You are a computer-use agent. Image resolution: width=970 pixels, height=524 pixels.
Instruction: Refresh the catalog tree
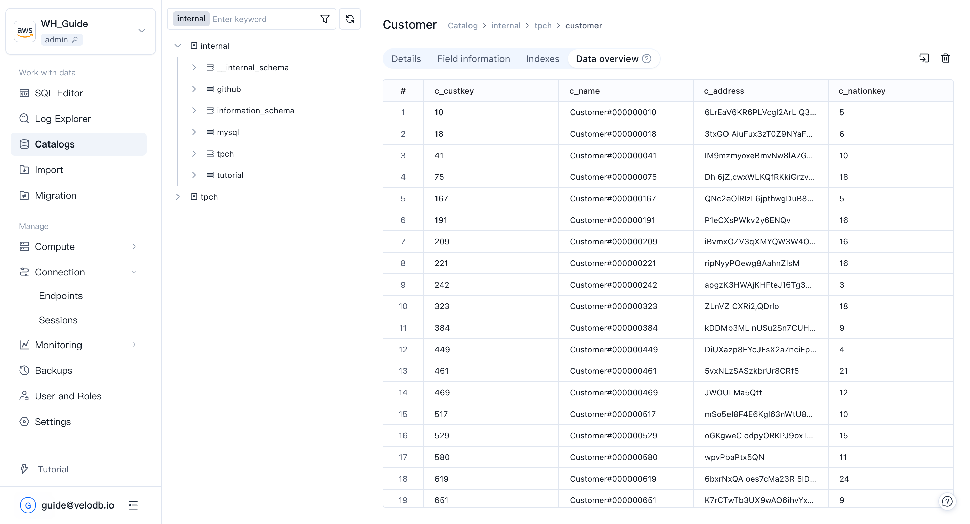click(x=350, y=19)
